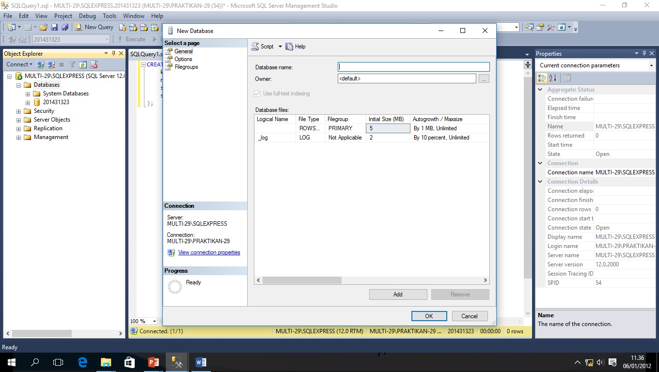Toggle the Use full-text indexing checkbox

click(256, 93)
